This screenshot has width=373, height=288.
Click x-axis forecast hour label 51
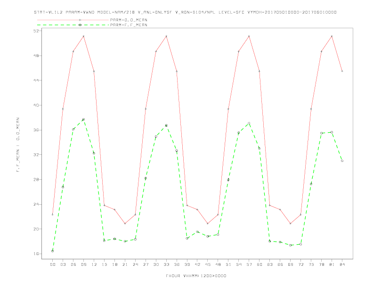(x=228, y=264)
